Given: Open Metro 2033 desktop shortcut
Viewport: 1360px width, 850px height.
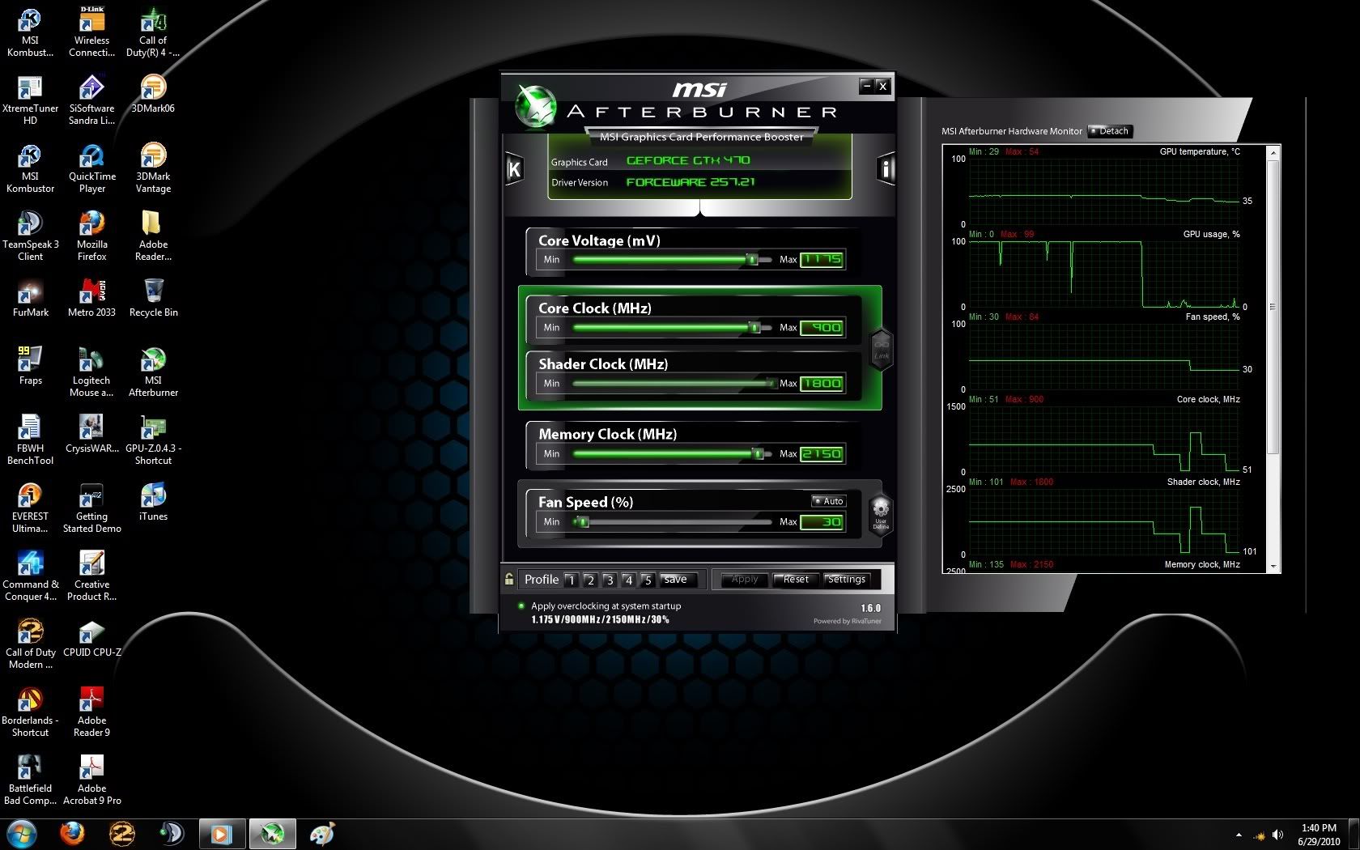Looking at the screenshot, I should (91, 298).
